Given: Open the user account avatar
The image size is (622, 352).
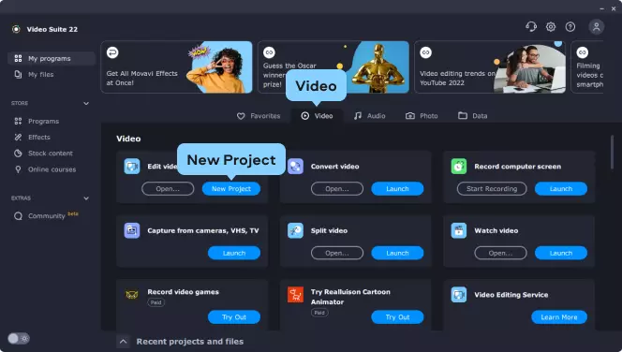Looking at the screenshot, I should 596,26.
